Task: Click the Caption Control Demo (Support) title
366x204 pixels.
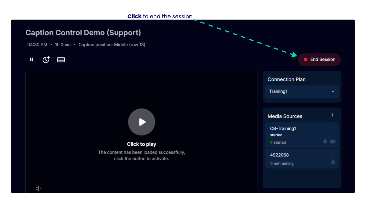Action: (x=83, y=33)
